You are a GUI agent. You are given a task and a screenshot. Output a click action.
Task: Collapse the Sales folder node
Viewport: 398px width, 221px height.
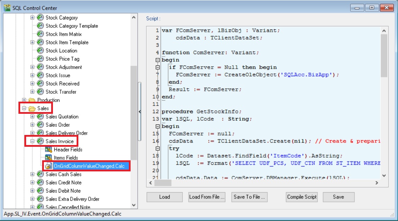24,109
